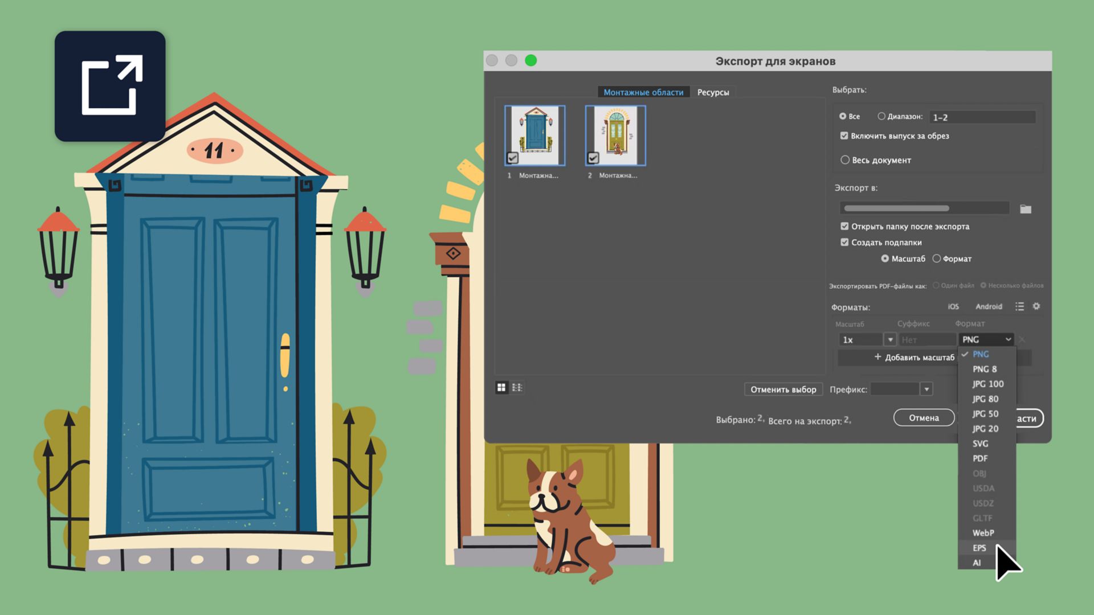Click the formats list options icon
The width and height of the screenshot is (1094, 615).
point(1019,306)
